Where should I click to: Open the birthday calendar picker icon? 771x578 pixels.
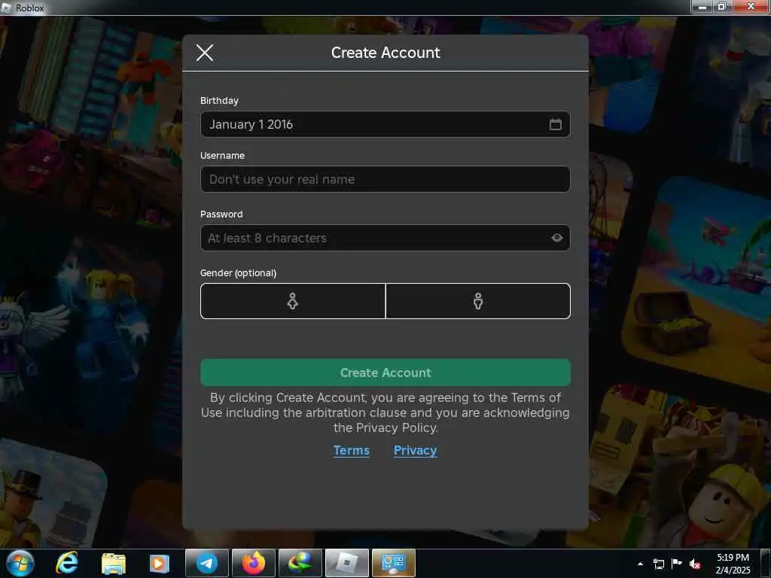555,124
